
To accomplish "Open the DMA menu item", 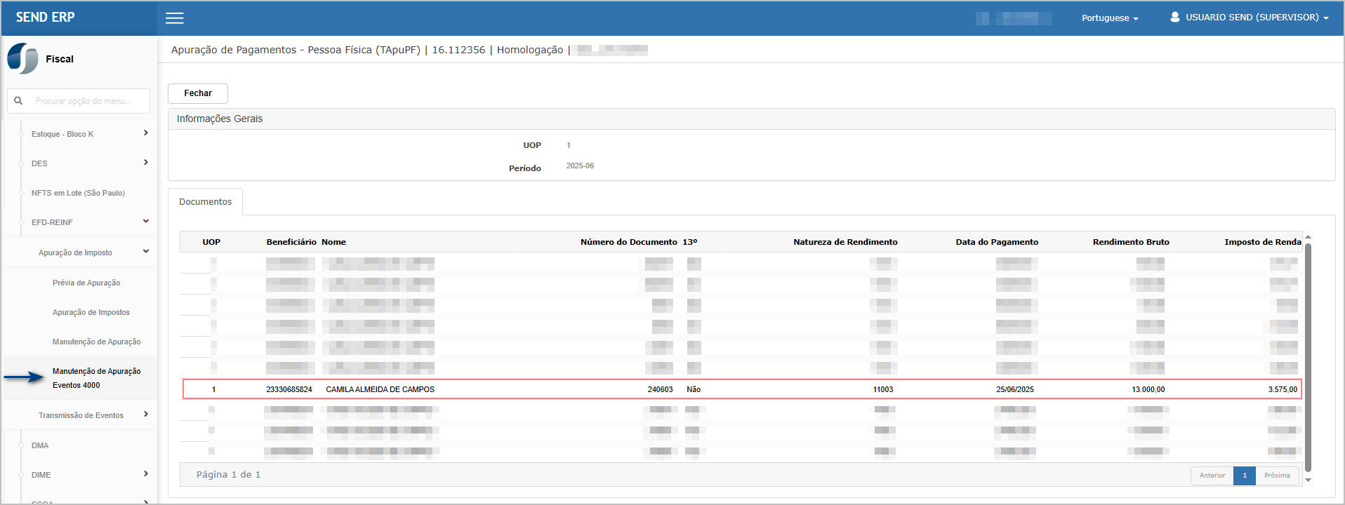I will click(x=40, y=445).
